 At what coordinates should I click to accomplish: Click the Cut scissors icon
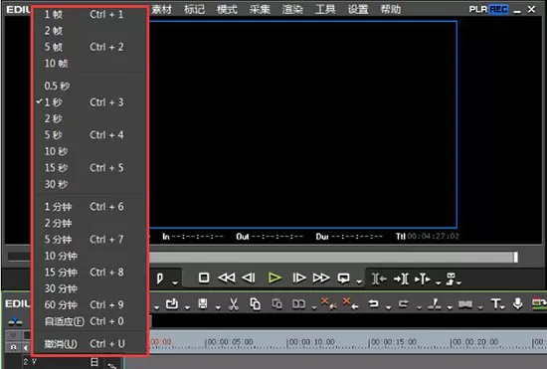(234, 304)
